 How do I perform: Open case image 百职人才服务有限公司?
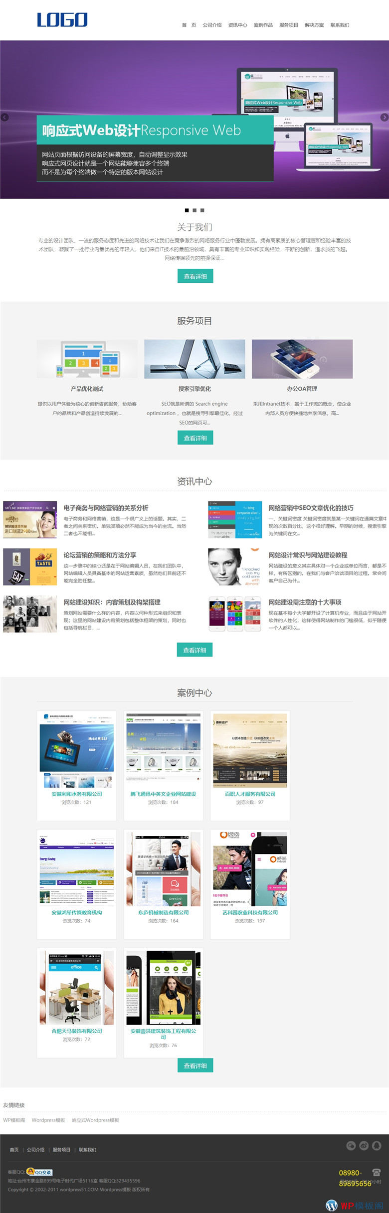click(x=250, y=751)
